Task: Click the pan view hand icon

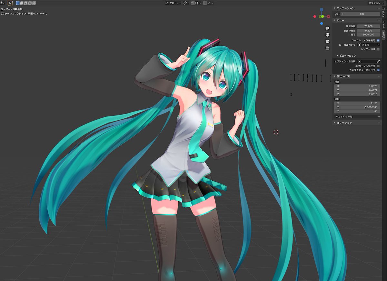Action: [x=327, y=35]
